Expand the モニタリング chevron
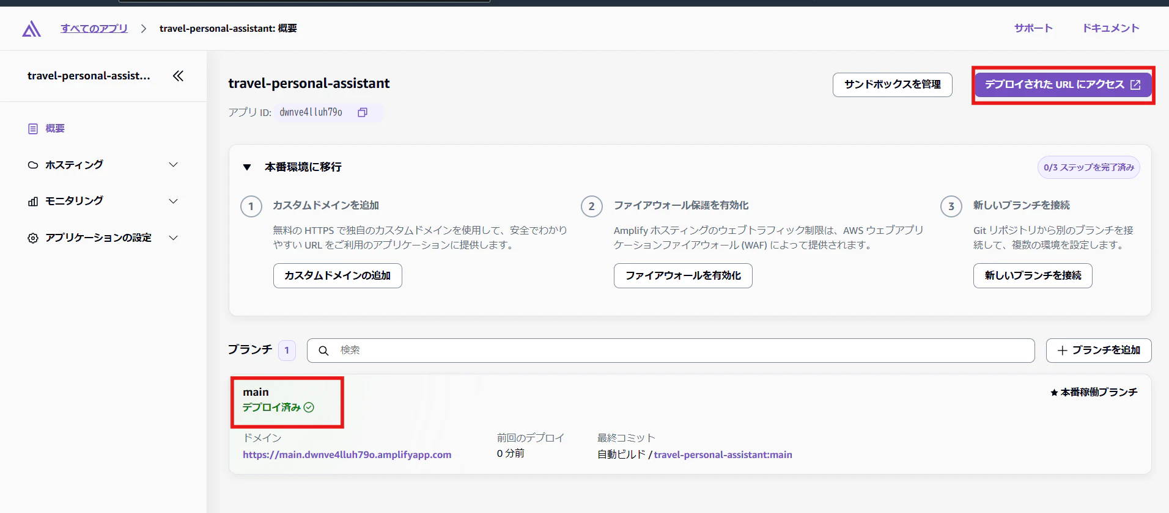The height and width of the screenshot is (513, 1169). pyautogui.click(x=174, y=201)
